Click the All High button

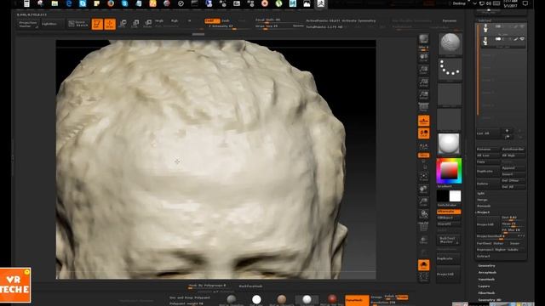click(513, 156)
